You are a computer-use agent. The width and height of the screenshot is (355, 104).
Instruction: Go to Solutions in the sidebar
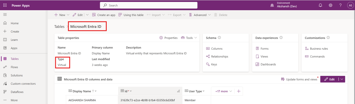coord(17,75)
